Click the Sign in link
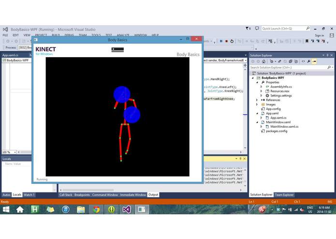 [x=319, y=35]
